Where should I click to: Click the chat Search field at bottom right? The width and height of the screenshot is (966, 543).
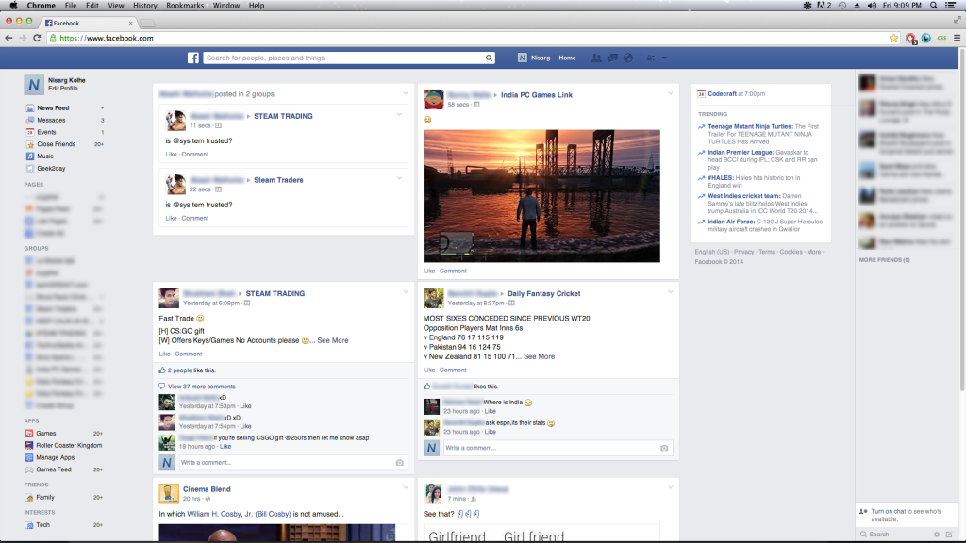895,535
